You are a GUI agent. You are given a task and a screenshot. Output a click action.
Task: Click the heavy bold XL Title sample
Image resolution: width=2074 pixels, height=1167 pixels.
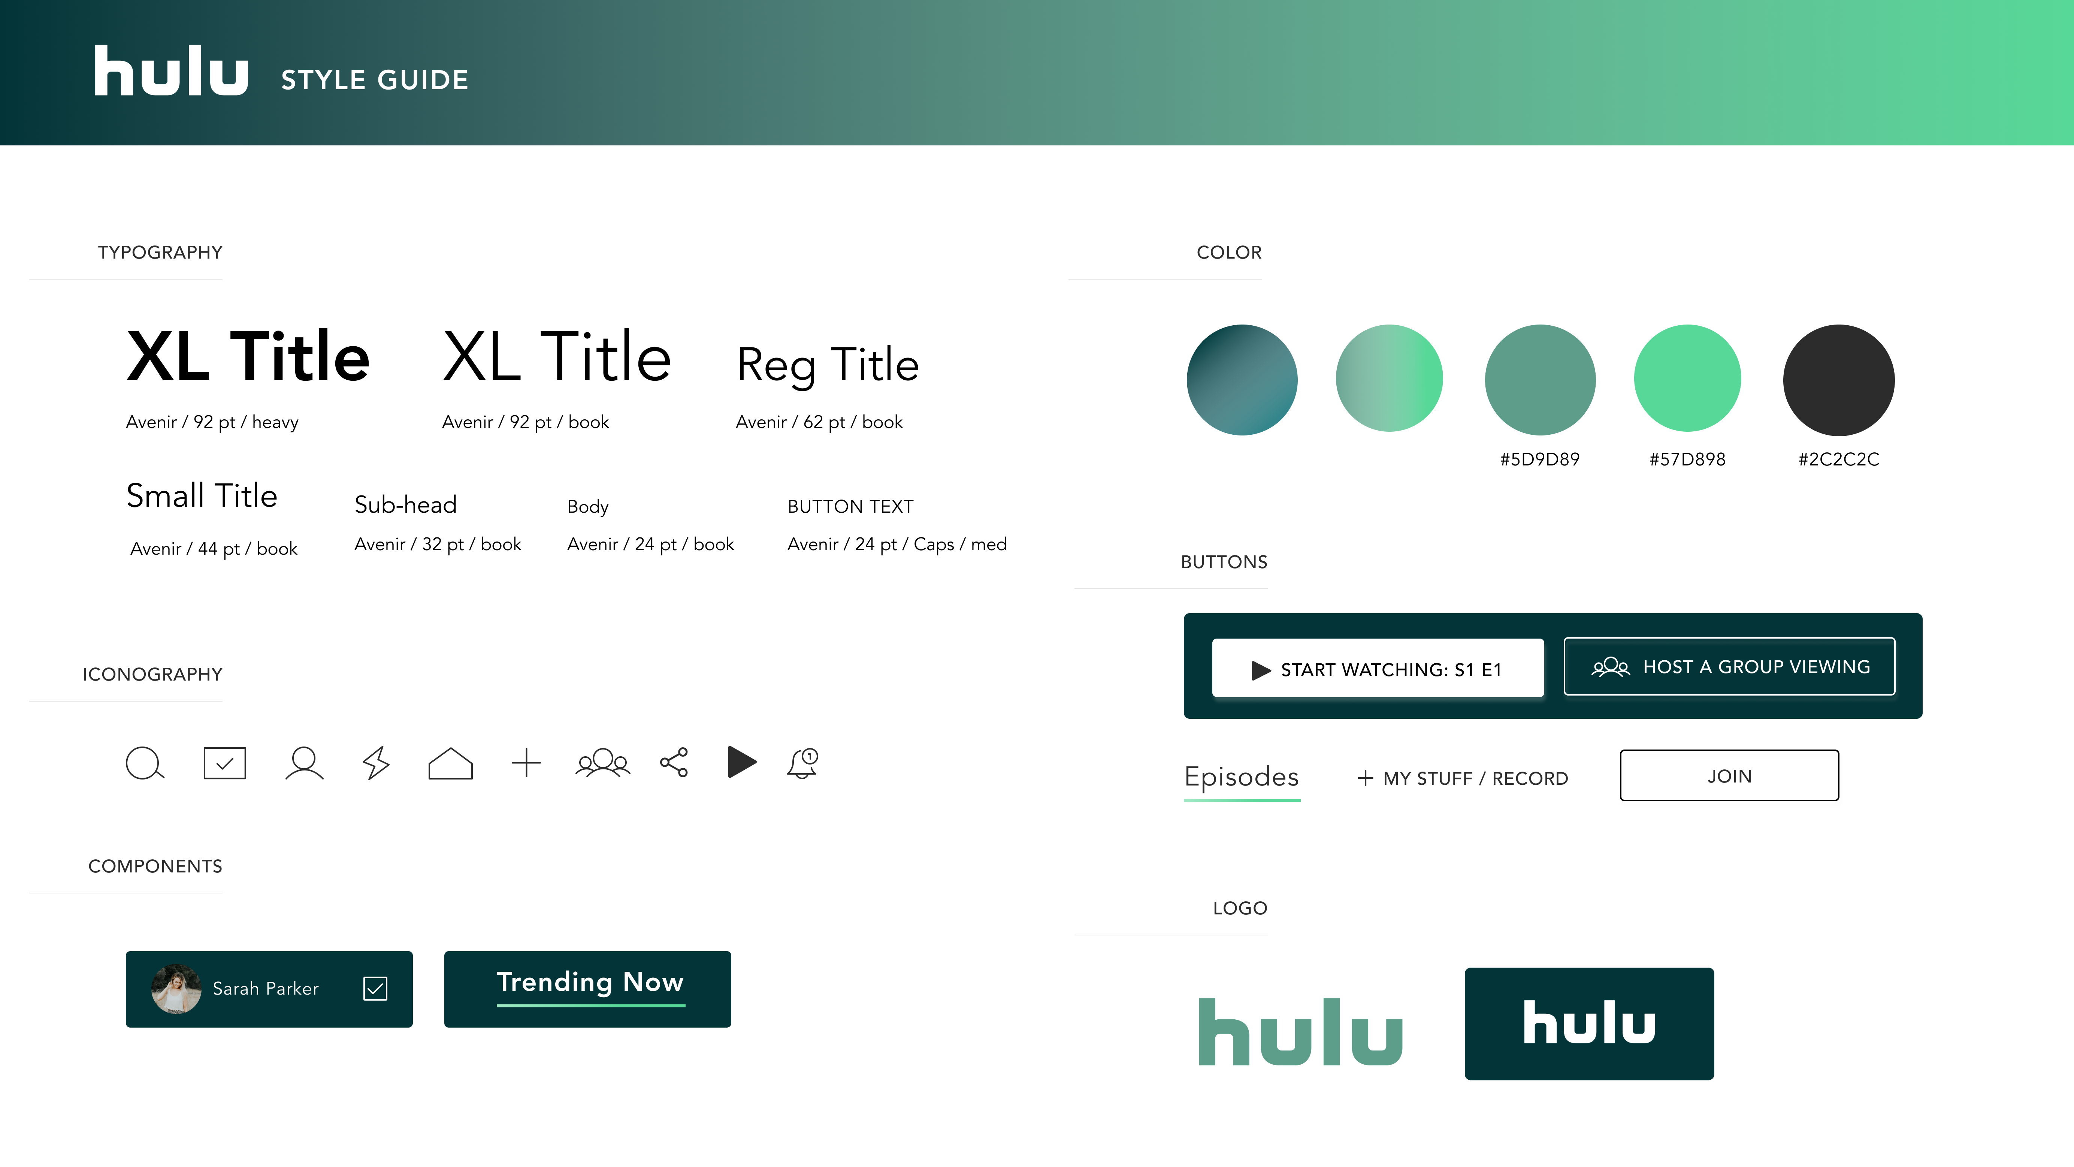pyautogui.click(x=248, y=356)
